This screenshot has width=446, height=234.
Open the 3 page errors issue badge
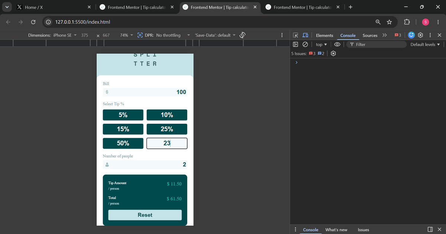[313, 53]
